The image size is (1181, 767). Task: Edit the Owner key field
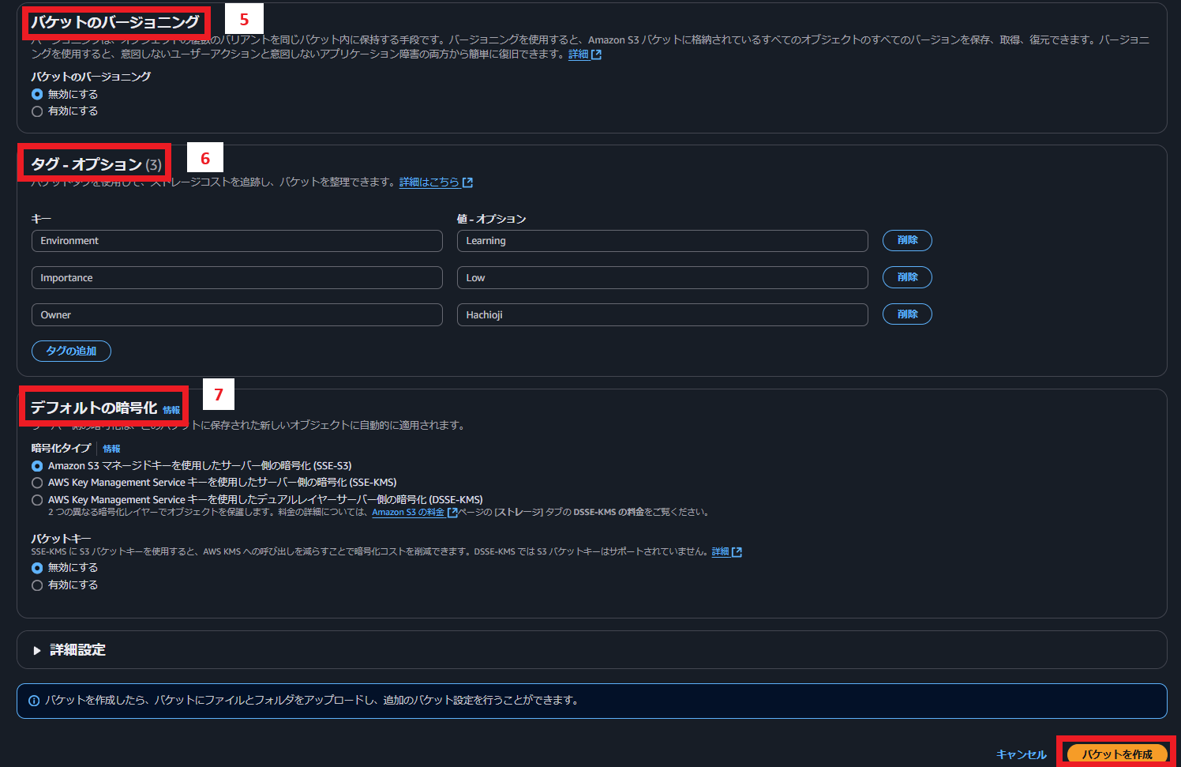237,315
